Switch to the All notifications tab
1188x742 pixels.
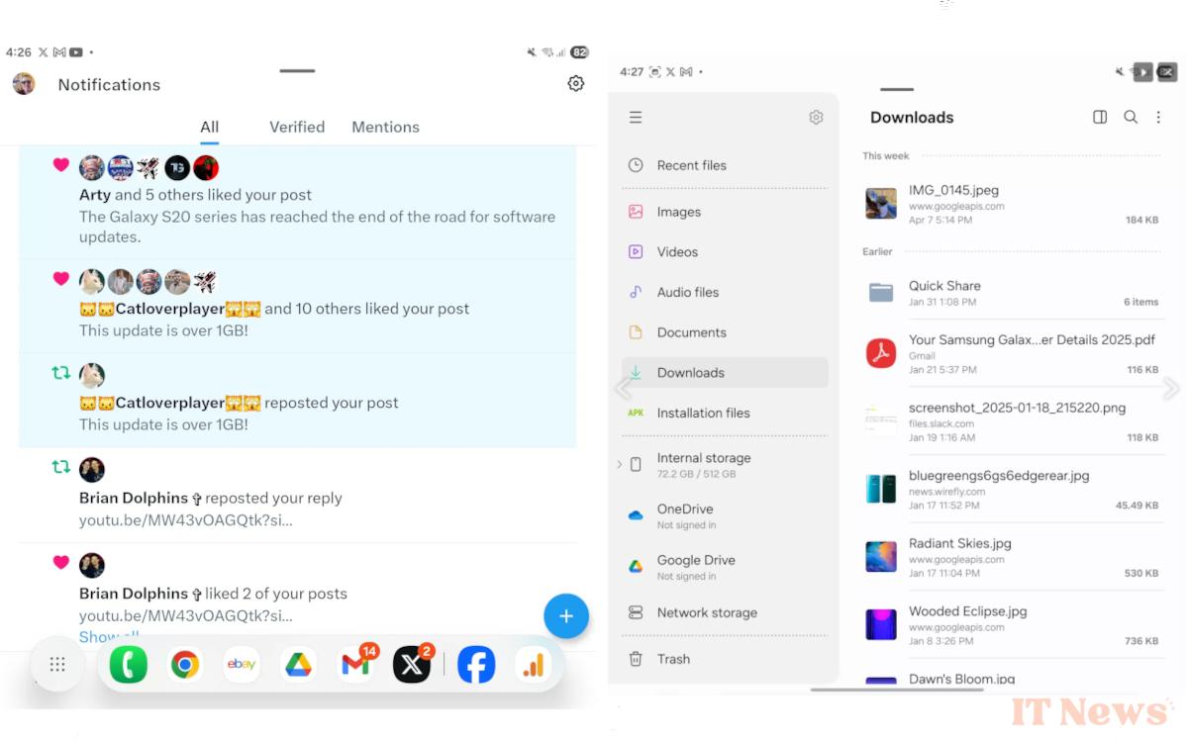209,127
